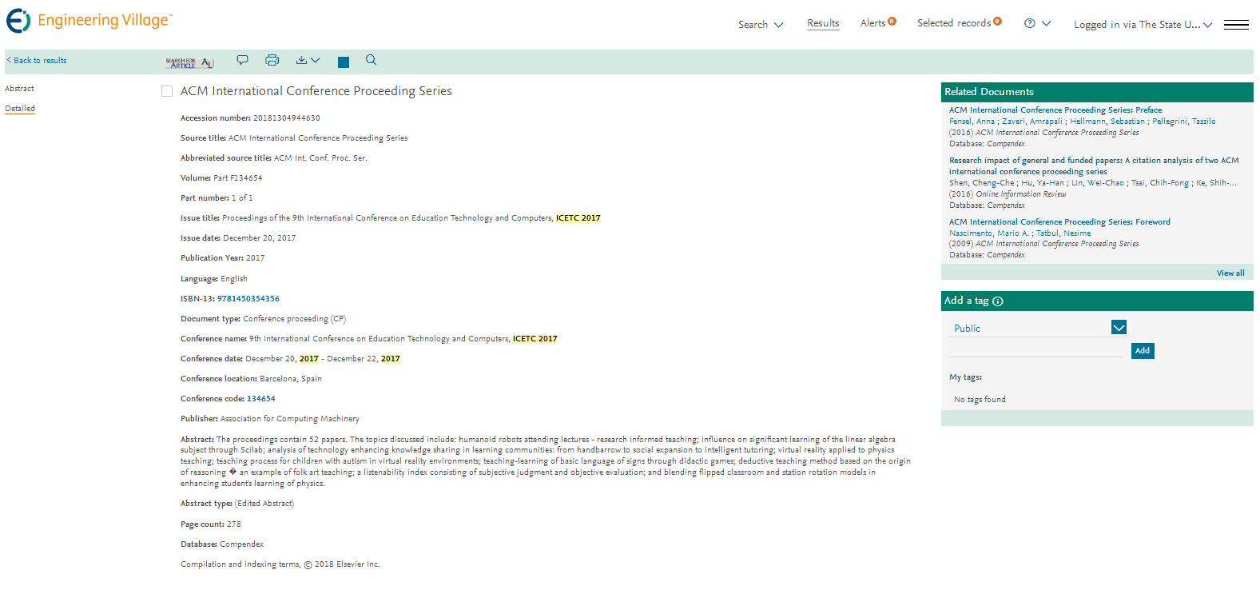Open the comment speech bubble icon
Image resolution: width=1260 pixels, height=590 pixels.
pos(242,60)
